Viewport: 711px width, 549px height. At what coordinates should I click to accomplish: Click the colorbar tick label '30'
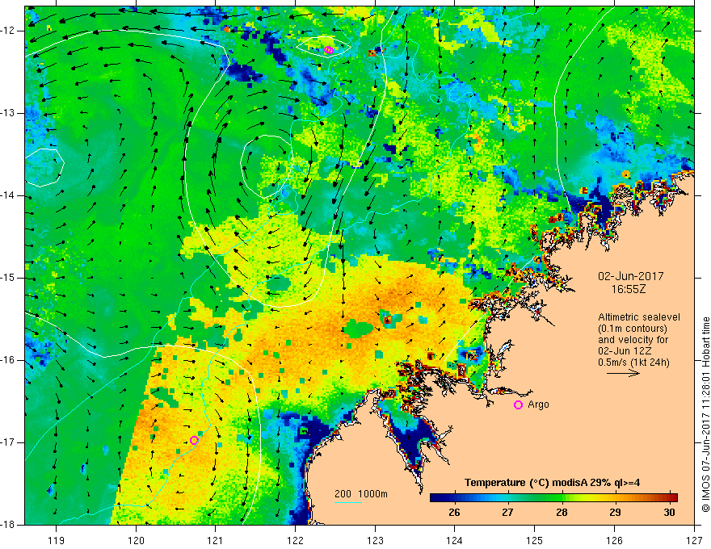click(669, 513)
